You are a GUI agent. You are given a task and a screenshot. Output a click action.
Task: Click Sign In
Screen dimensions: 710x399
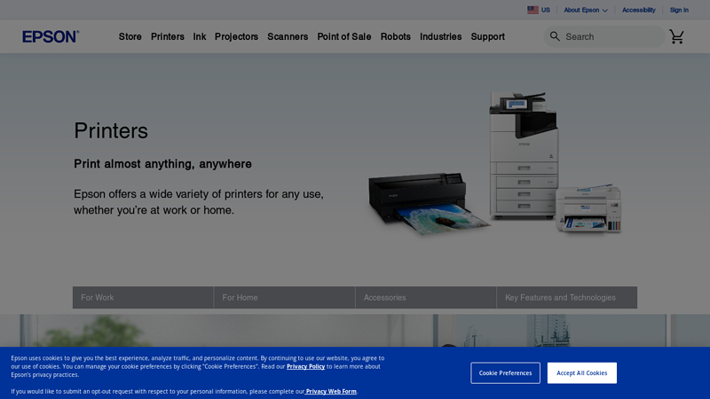[679, 10]
